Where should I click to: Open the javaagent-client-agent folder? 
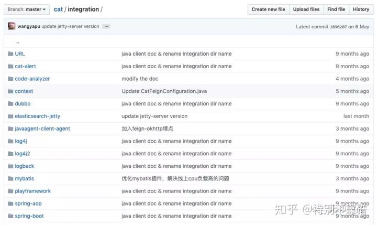pyautogui.click(x=42, y=128)
